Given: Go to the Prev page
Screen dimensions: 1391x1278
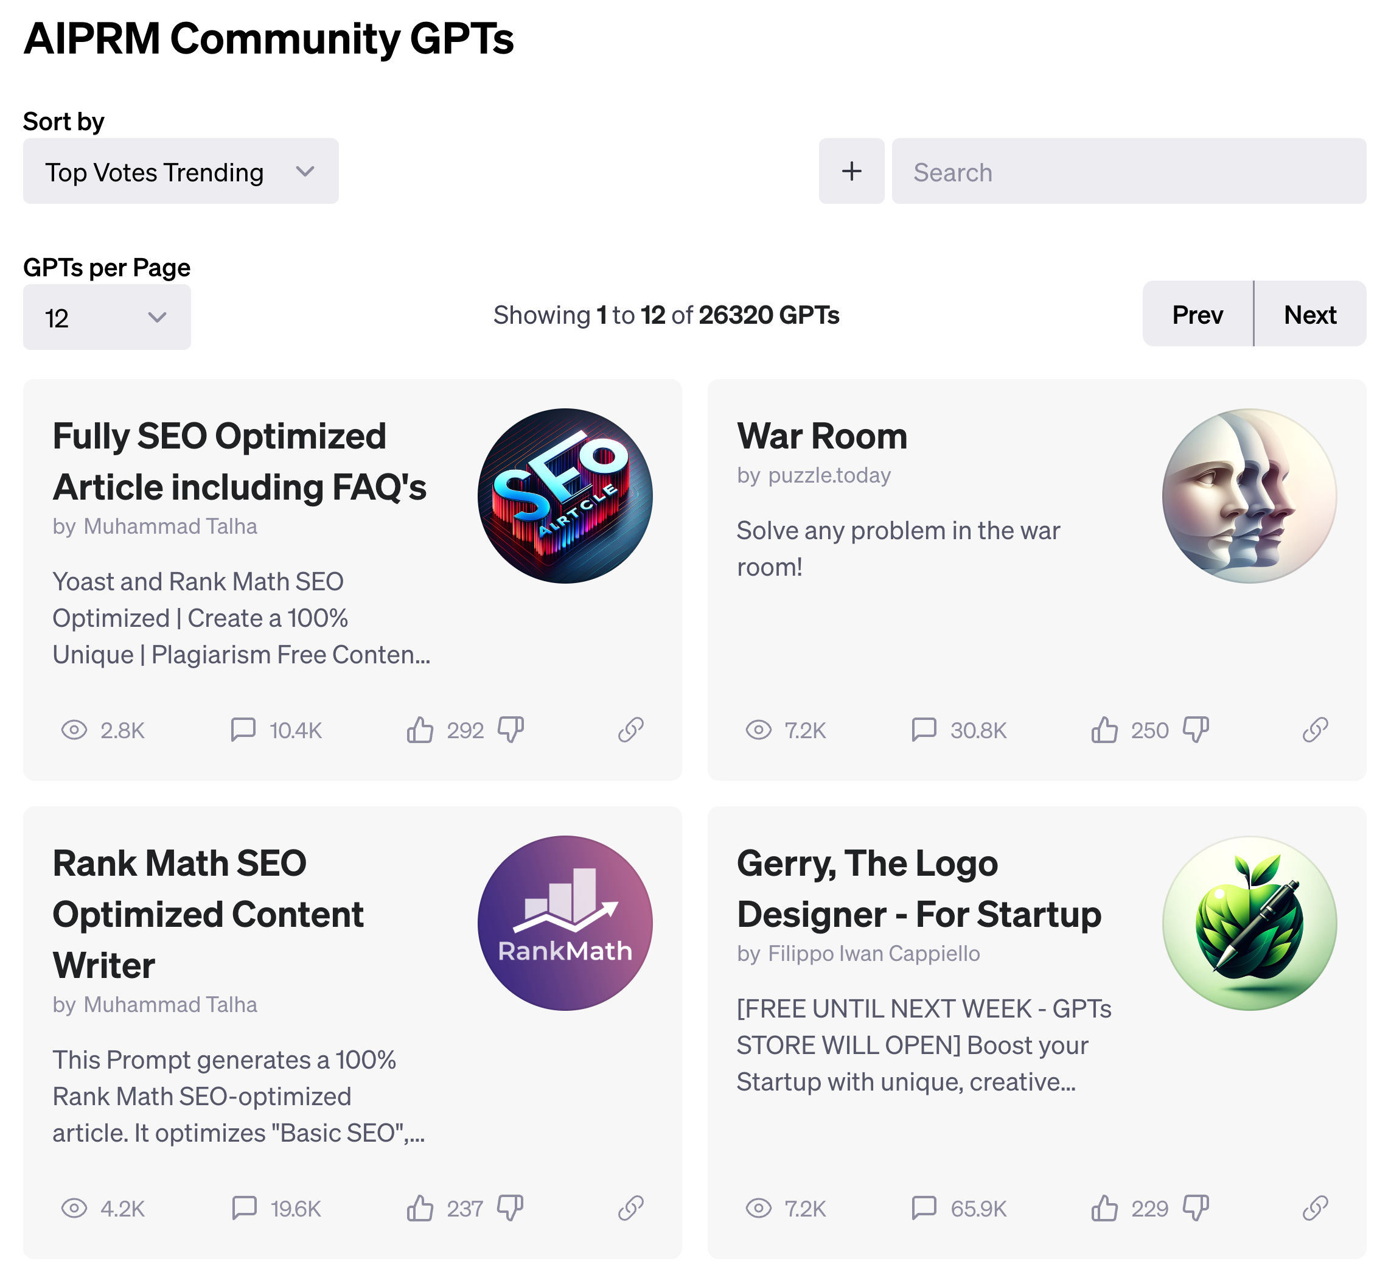Looking at the screenshot, I should (x=1198, y=314).
